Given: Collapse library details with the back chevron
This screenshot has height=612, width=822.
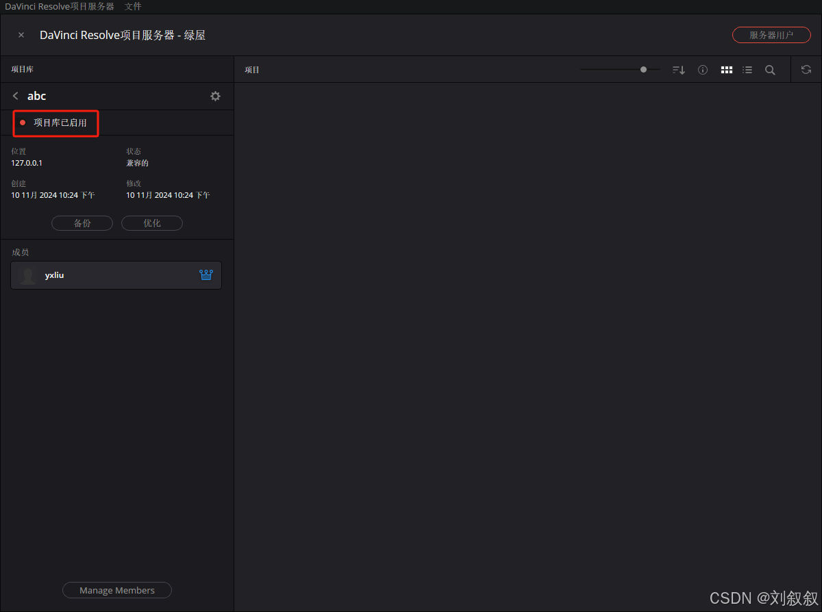Looking at the screenshot, I should pyautogui.click(x=14, y=96).
